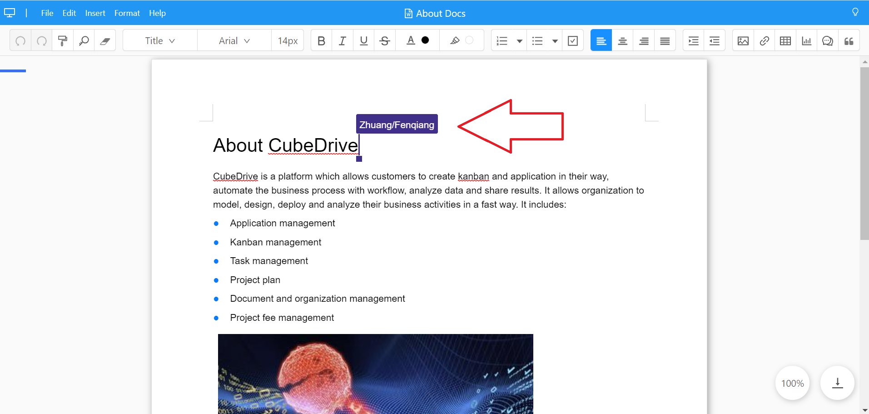Click the Application management bullet
The image size is (869, 414).
pos(283,223)
